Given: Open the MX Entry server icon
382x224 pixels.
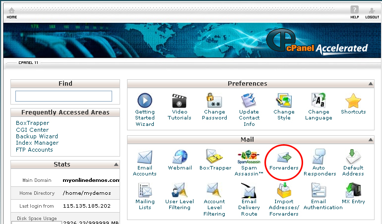Looking at the screenshot, I should pos(353,190).
